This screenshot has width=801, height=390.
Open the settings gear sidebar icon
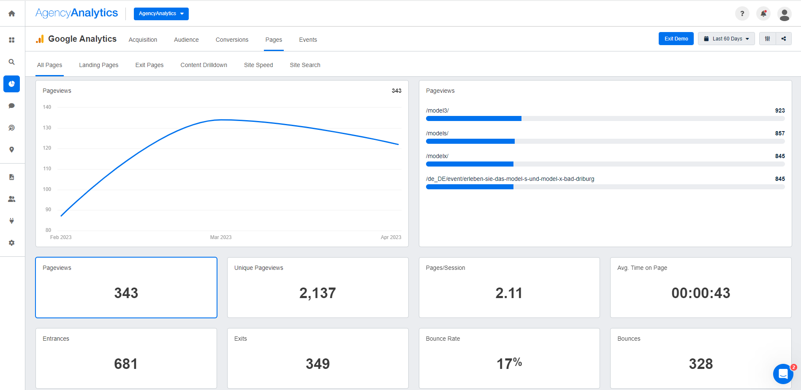[x=12, y=243]
